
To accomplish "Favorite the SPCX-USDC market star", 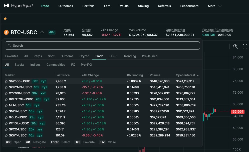I will (6, 130).
